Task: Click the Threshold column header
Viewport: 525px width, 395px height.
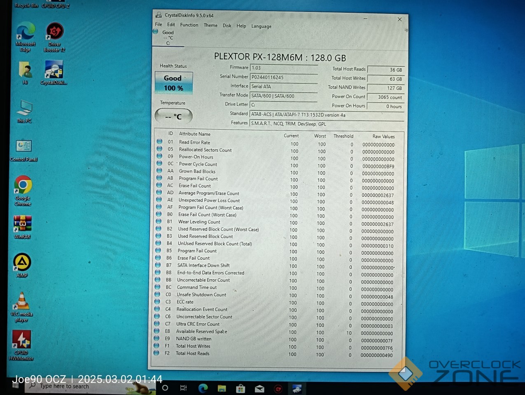Action: pyautogui.click(x=343, y=136)
